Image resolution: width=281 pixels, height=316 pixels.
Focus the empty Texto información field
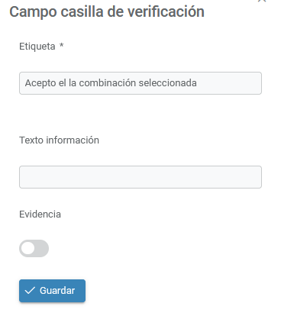(x=140, y=177)
